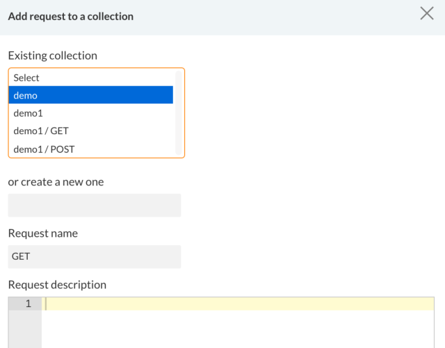Click the Request name field containing GET
445x348 pixels.
tap(94, 256)
